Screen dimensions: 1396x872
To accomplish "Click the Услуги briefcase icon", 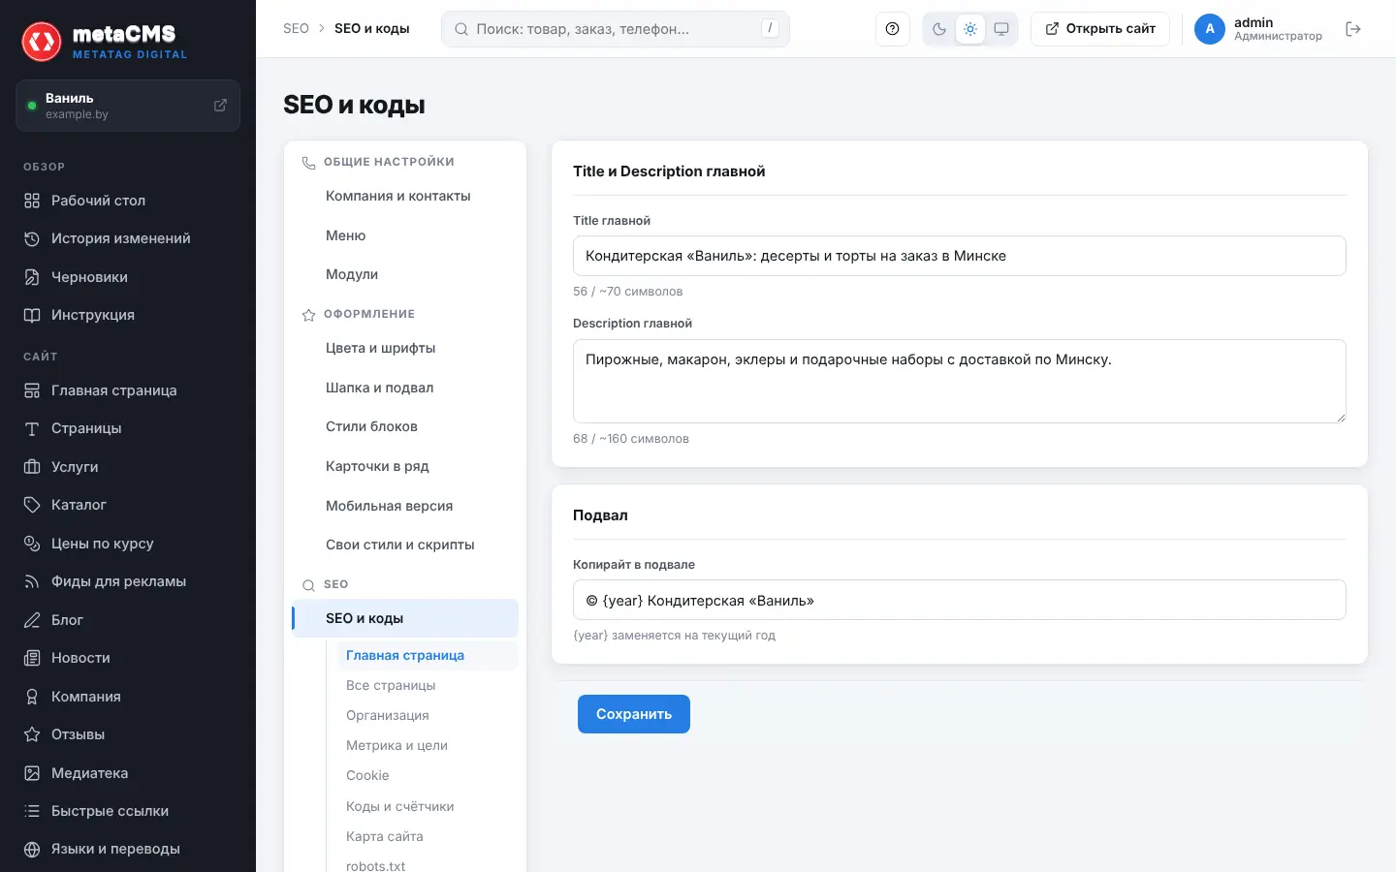I will [32, 467].
